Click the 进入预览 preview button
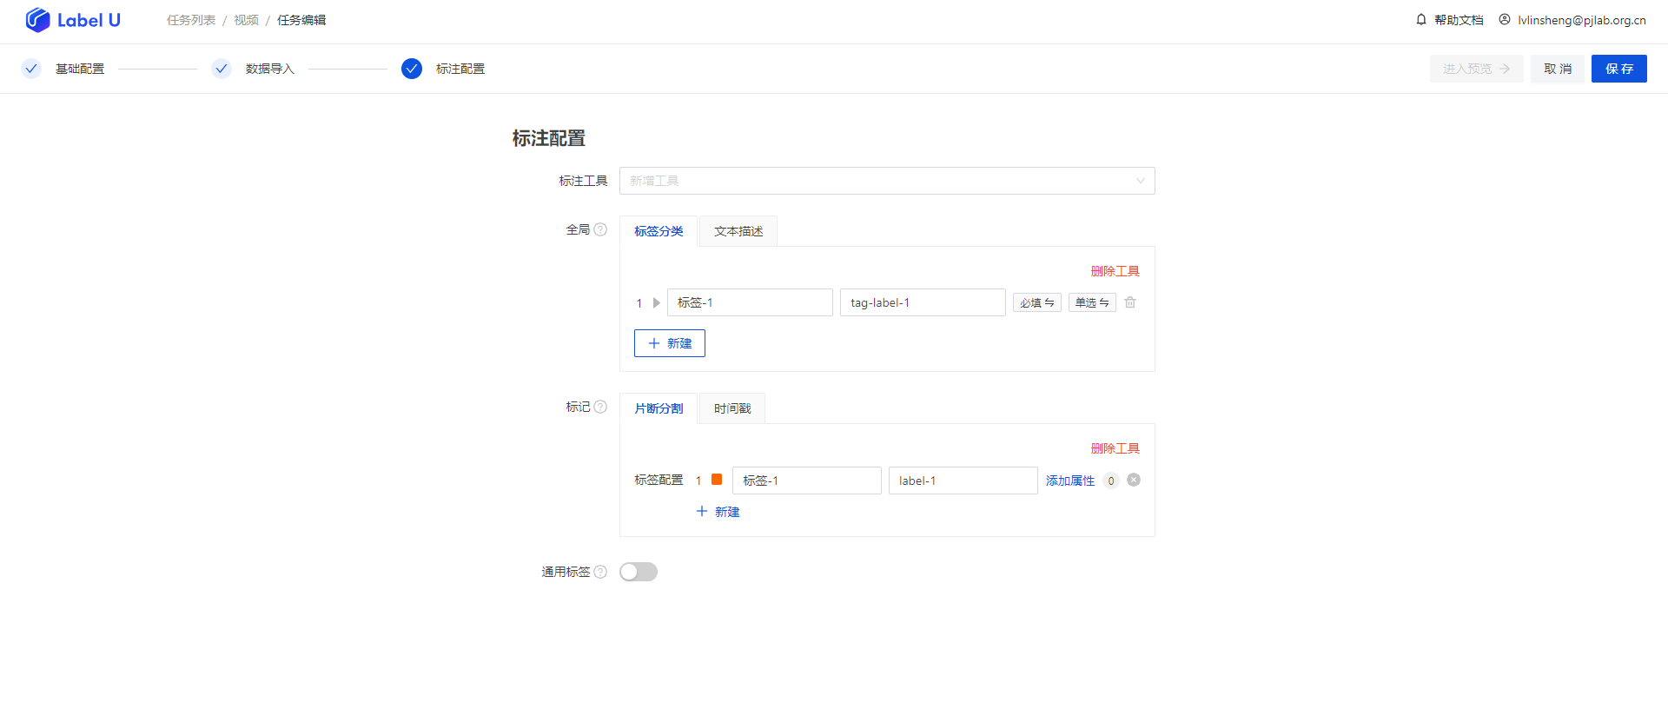1668x716 pixels. (1477, 69)
